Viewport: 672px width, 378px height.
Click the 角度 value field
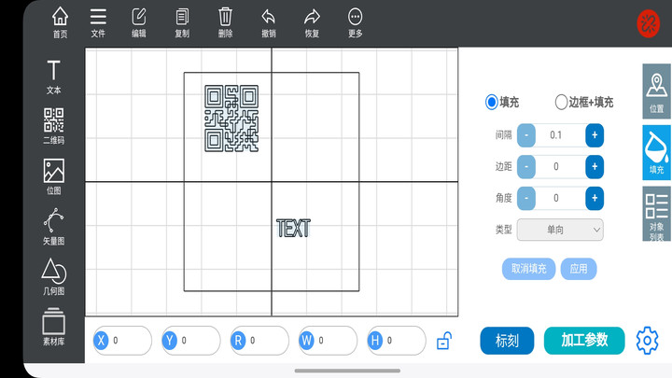click(560, 198)
